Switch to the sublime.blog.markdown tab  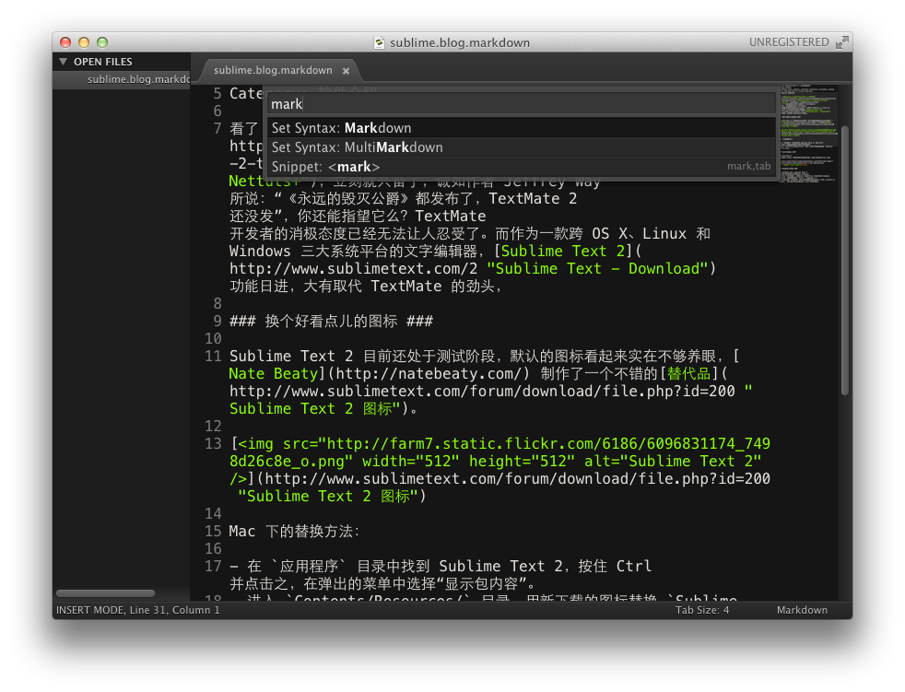[273, 70]
